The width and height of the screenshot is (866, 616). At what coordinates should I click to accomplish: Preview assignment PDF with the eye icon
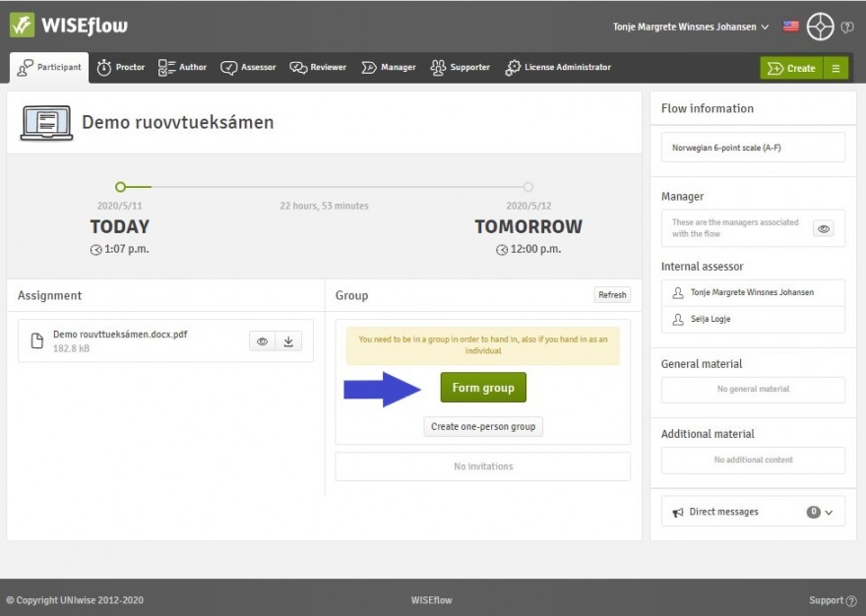pos(262,341)
